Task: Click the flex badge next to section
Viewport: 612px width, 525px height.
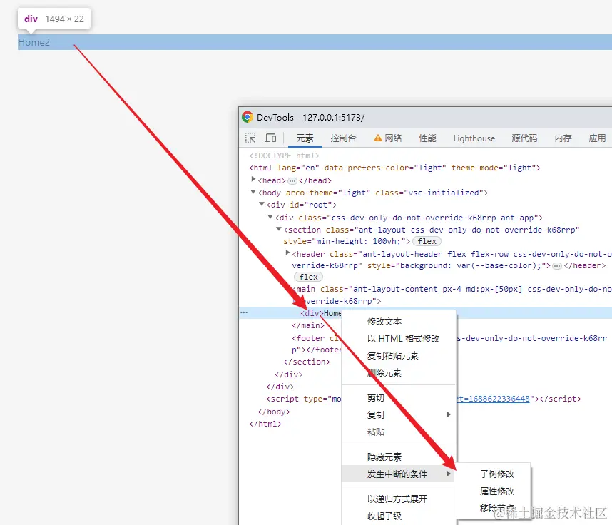Action: pos(427,241)
